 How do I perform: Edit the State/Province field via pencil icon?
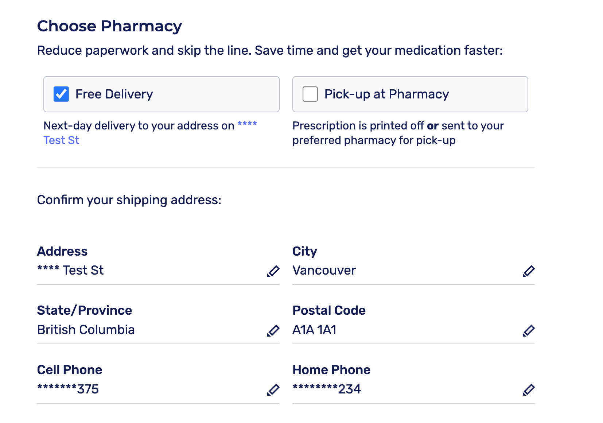tap(273, 331)
